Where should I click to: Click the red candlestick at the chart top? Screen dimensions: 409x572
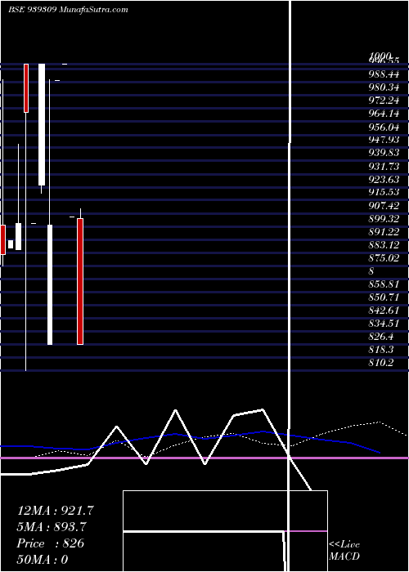pyautogui.click(x=26, y=88)
